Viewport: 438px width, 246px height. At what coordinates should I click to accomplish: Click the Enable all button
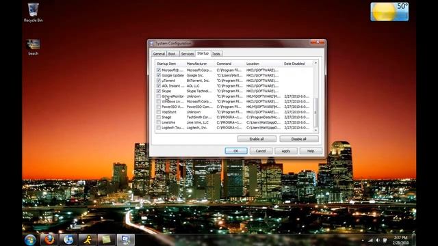click(x=257, y=139)
